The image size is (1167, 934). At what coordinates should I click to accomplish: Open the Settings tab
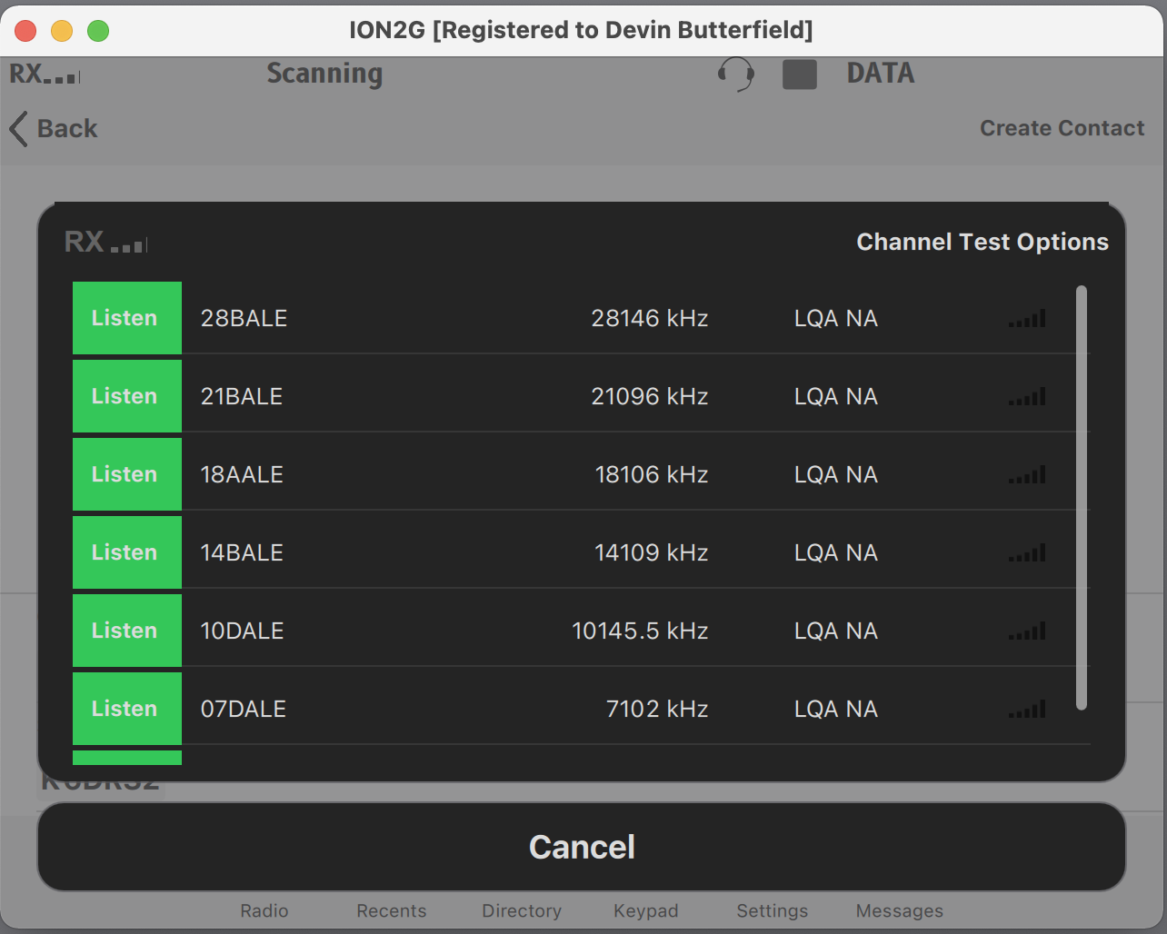point(772,910)
